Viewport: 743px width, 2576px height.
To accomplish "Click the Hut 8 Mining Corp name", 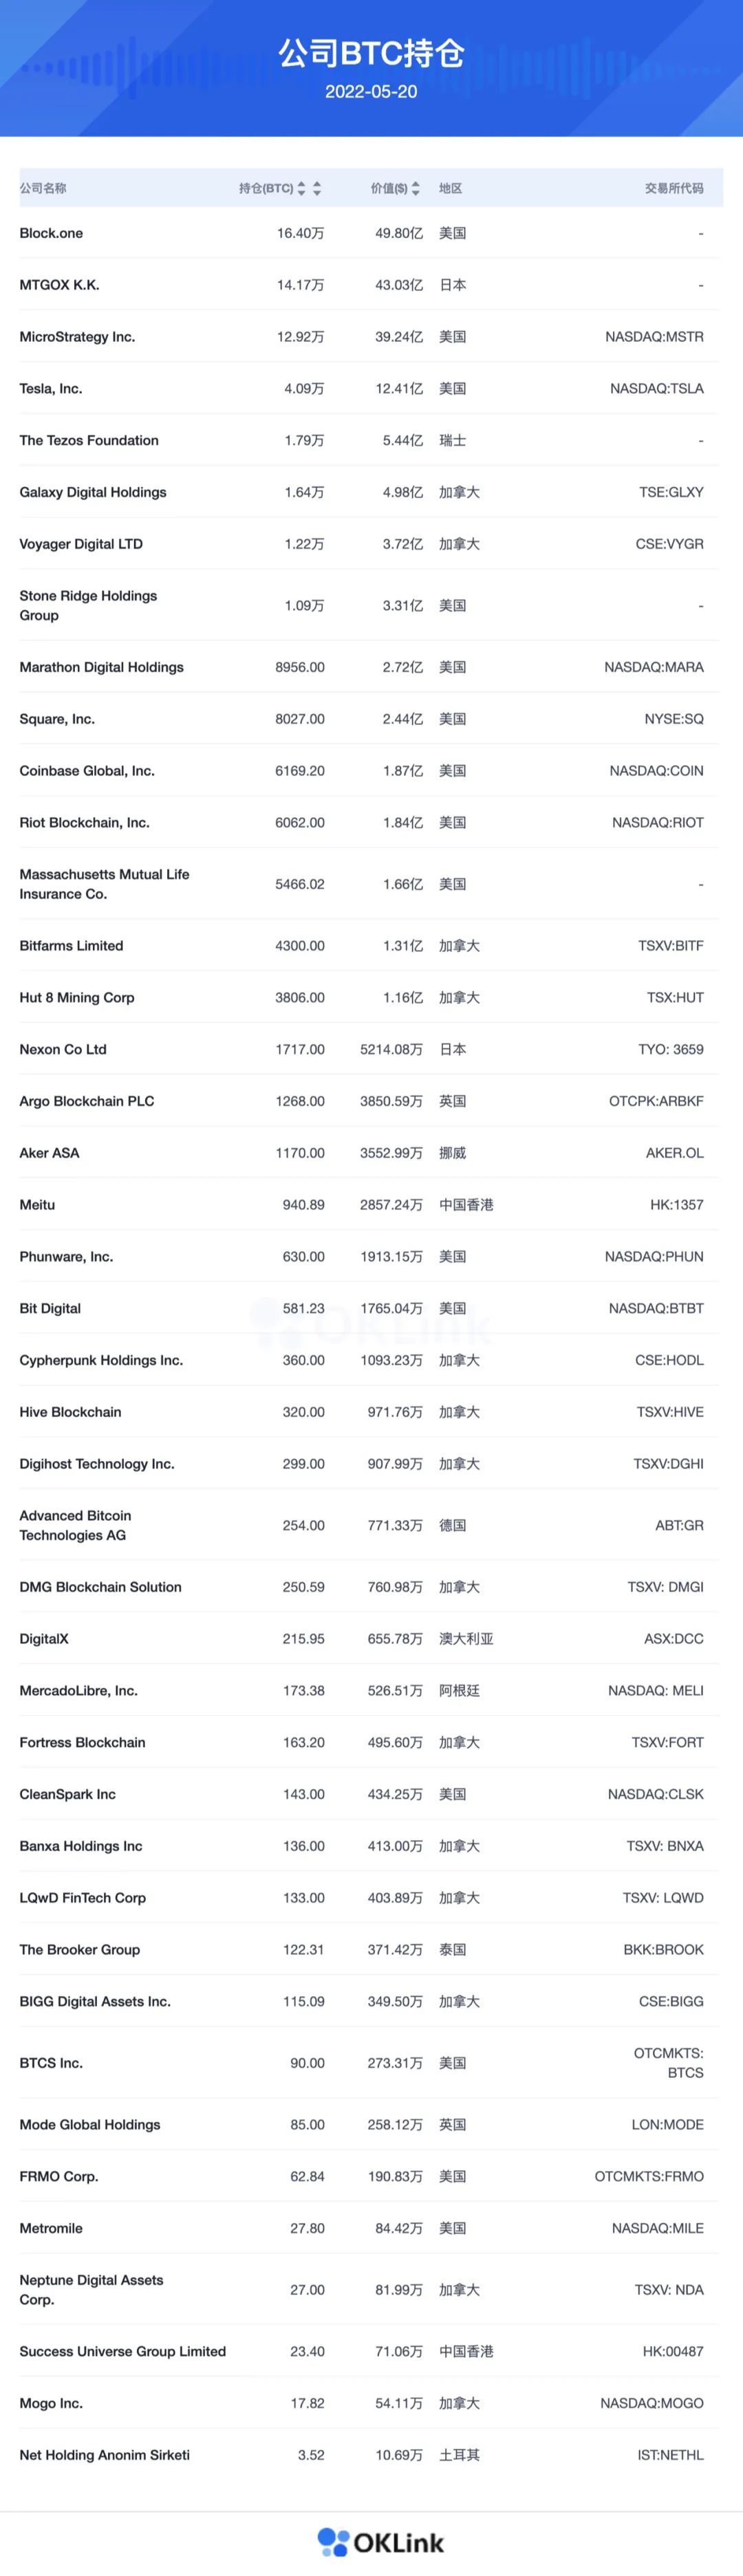I will [x=77, y=997].
